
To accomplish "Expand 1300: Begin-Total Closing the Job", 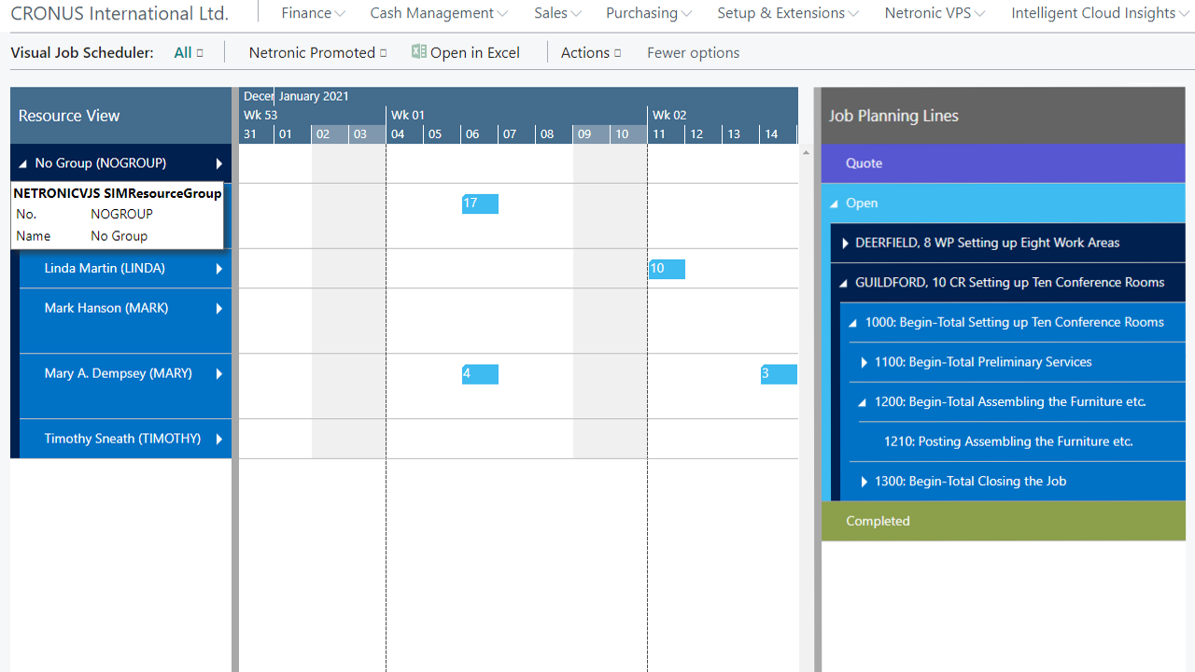I will click(864, 482).
